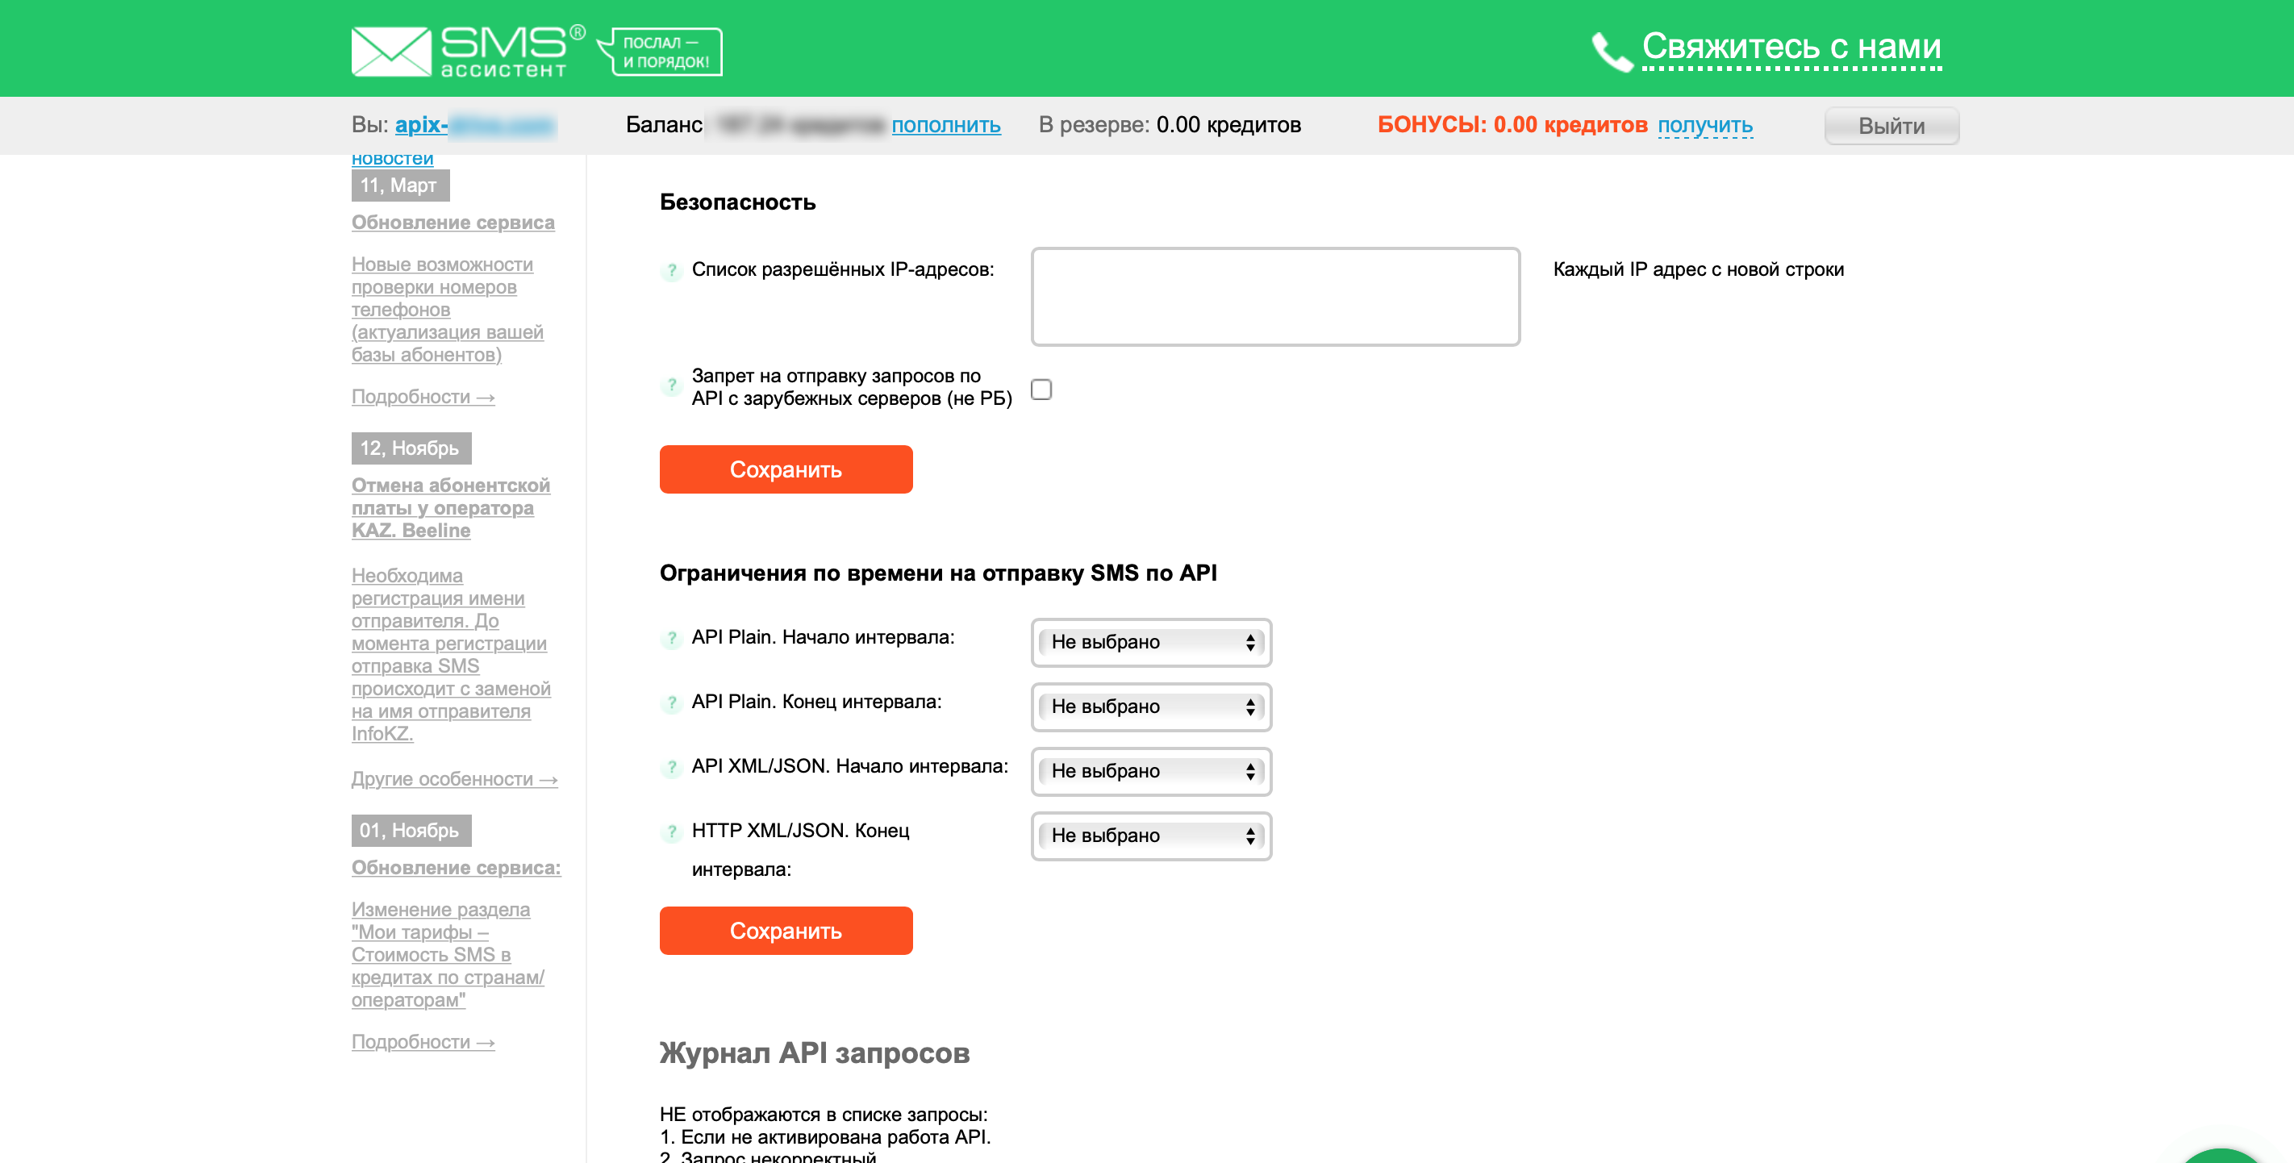Open help icon for API Plain. Начало интервала
This screenshot has height=1163, width=2294.
pyautogui.click(x=671, y=639)
